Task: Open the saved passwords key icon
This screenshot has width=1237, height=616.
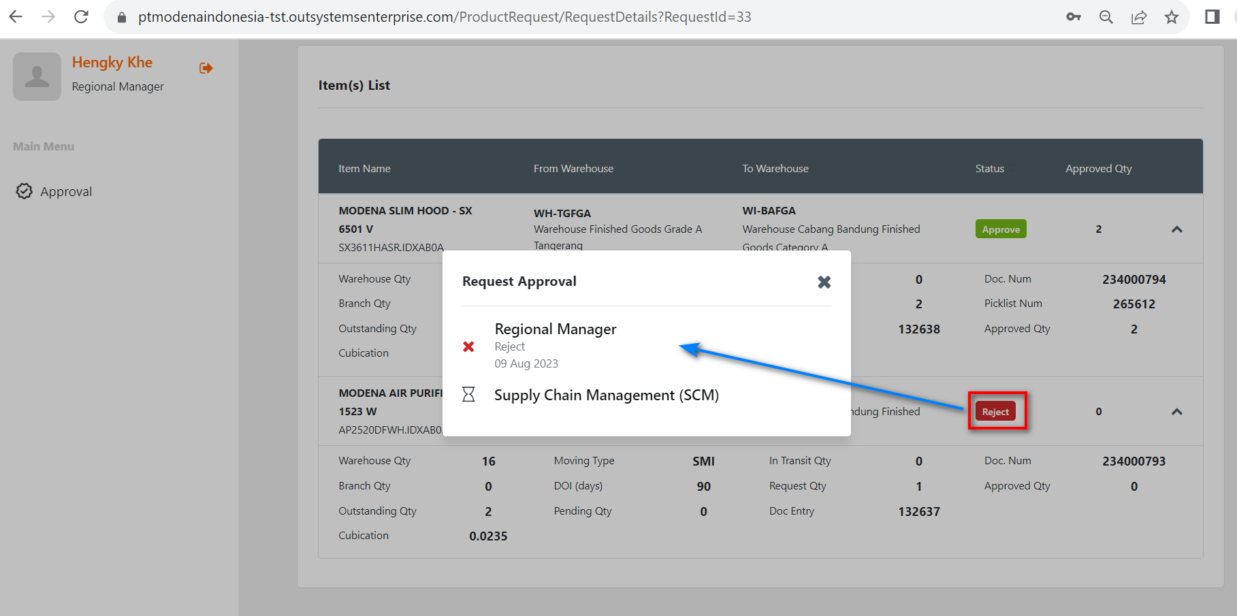Action: tap(1073, 17)
